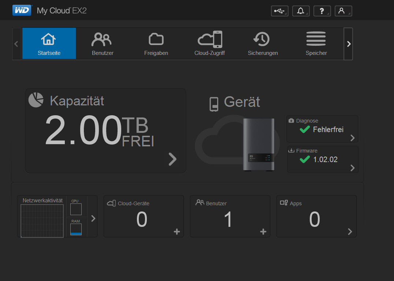The height and width of the screenshot is (281, 394).
Task: Expand network activity details chevron
Action: 93,218
